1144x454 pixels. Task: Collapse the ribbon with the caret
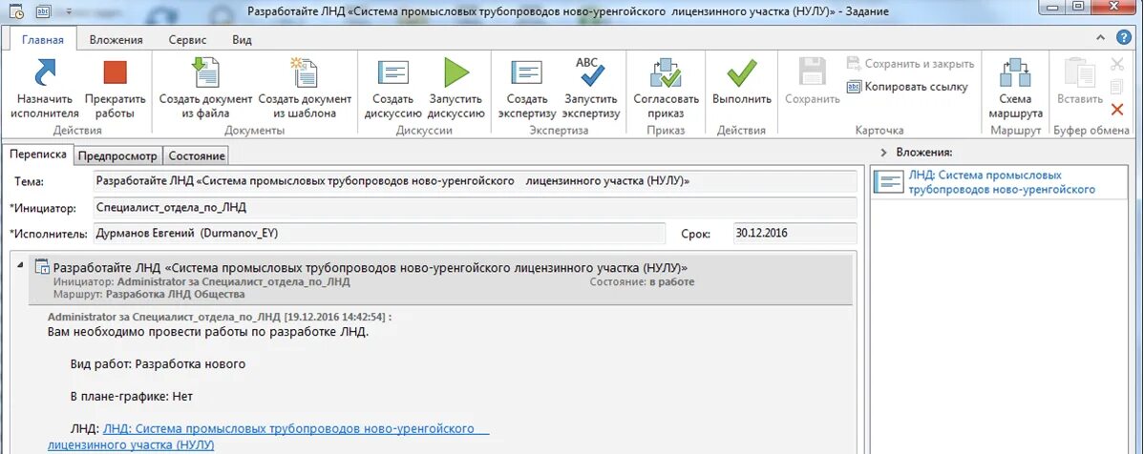[x=1101, y=38]
